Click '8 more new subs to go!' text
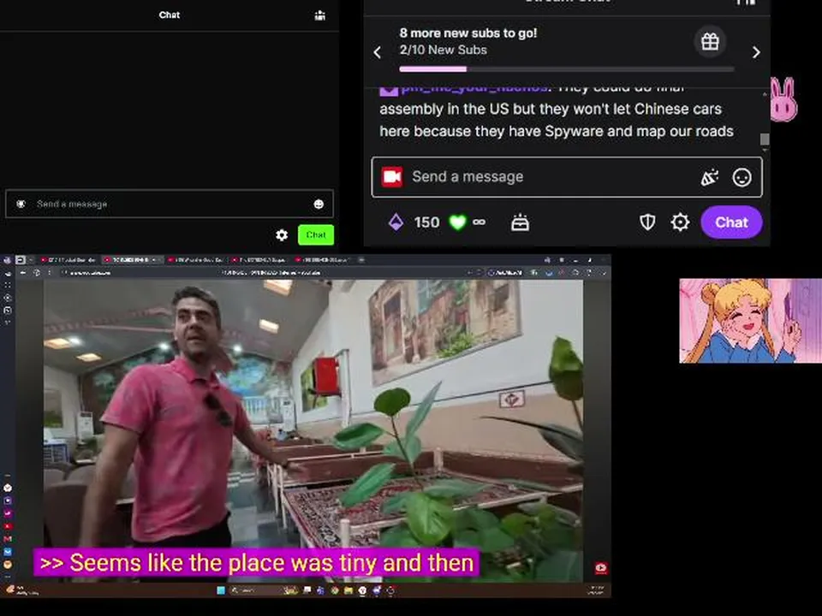The image size is (822, 616). [x=468, y=33]
